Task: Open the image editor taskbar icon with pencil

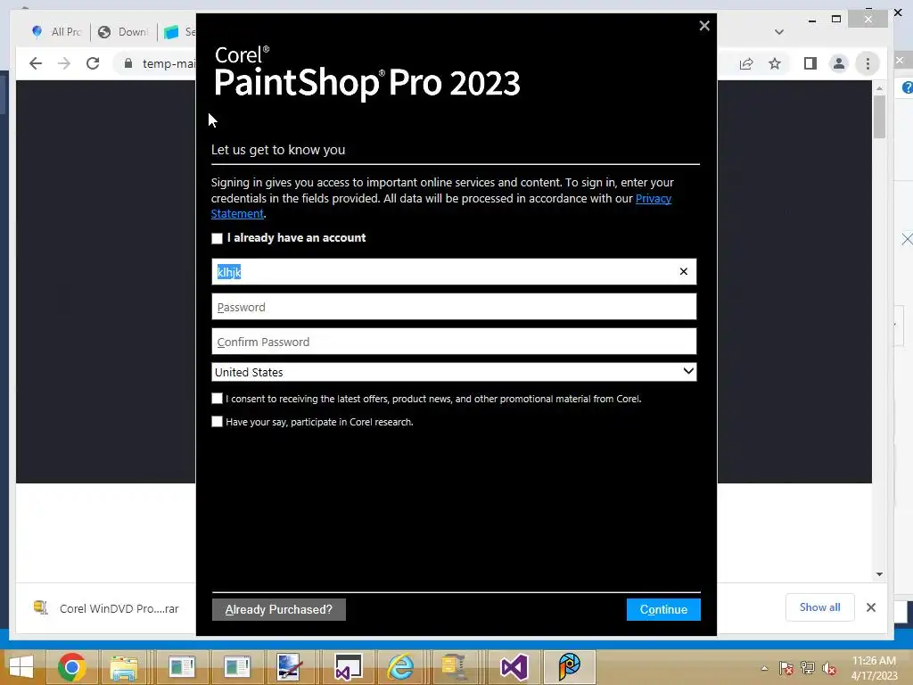Action: click(290, 667)
